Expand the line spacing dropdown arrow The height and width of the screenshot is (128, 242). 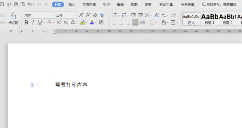tap(156, 23)
